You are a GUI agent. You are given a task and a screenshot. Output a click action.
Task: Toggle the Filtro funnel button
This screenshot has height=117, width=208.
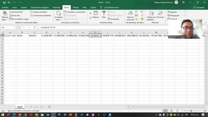(x=104, y=15)
